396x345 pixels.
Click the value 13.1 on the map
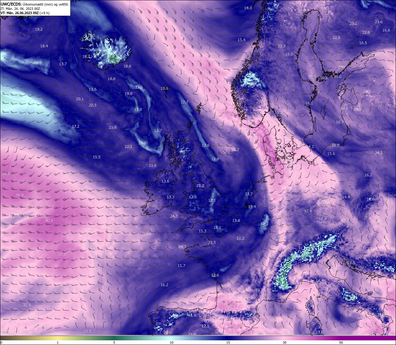217,228
